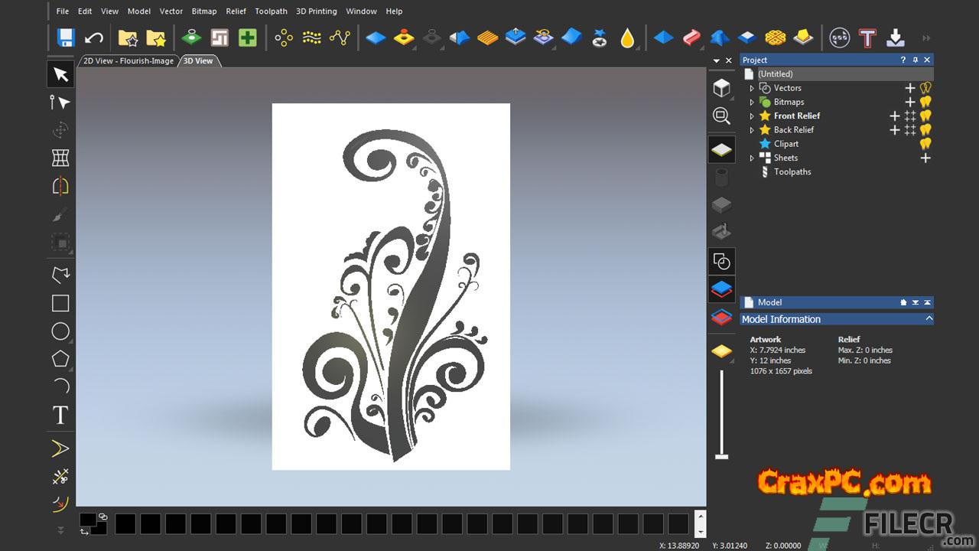Toggle visibility bulb for Vectors
Viewport: 979px width, 551px height.
[925, 88]
